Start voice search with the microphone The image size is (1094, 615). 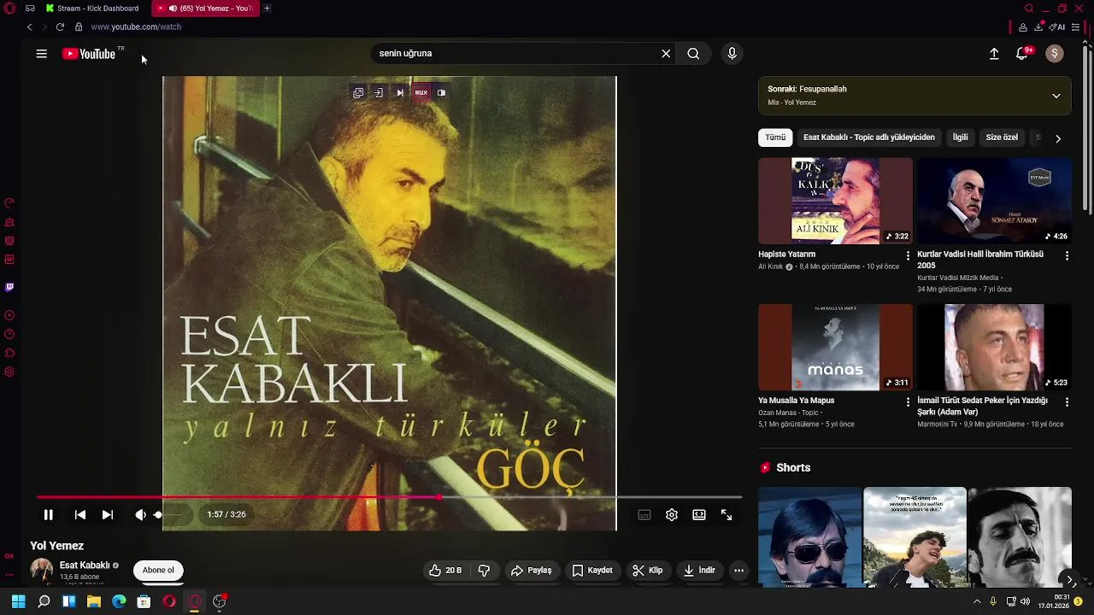pos(732,54)
